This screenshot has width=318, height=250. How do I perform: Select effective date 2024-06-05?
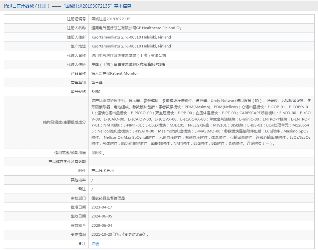pos(102,216)
